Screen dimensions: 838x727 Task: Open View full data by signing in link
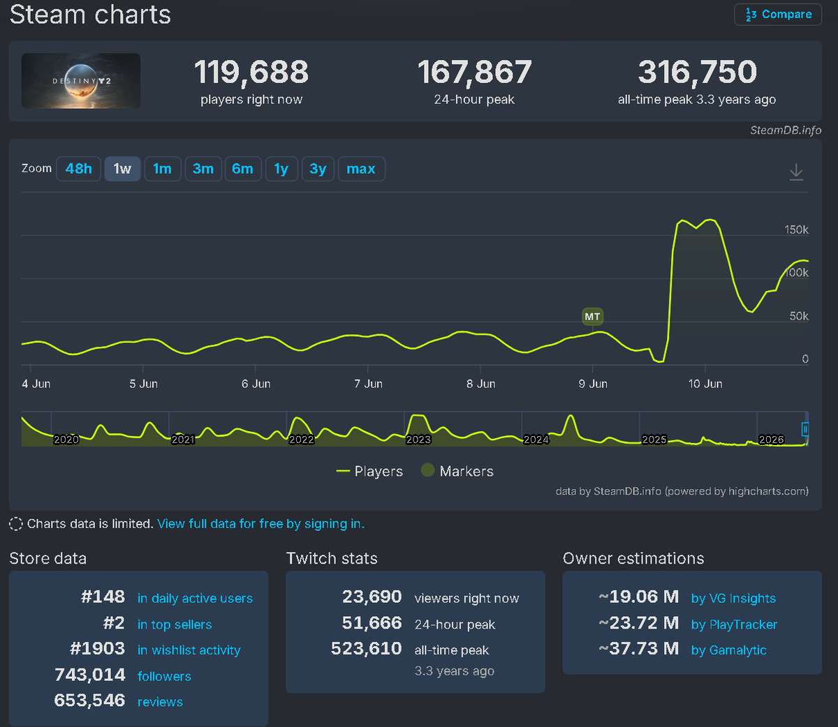(261, 524)
